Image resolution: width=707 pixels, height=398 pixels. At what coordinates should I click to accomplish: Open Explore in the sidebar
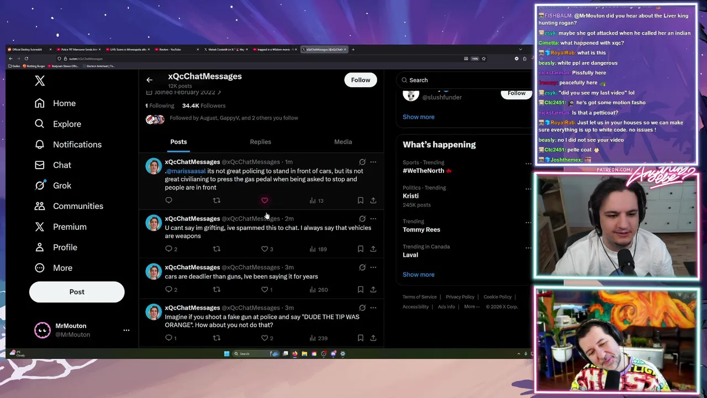(x=58, y=124)
